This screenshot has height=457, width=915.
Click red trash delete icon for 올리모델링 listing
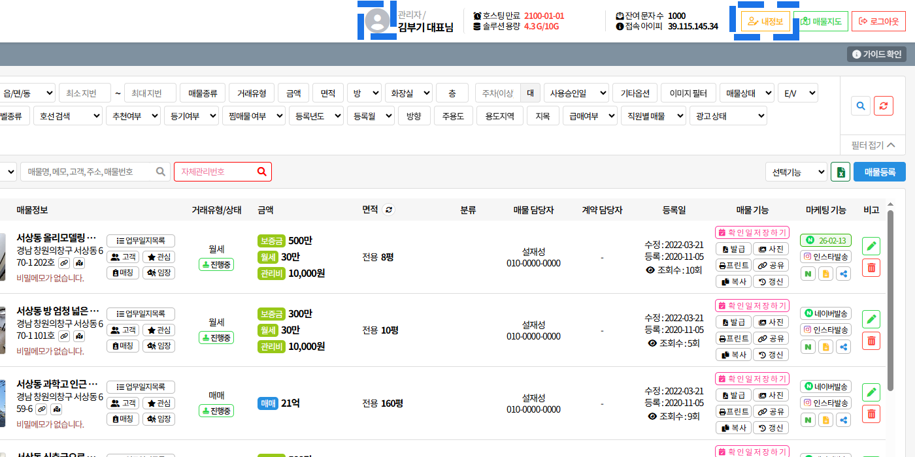coord(871,267)
